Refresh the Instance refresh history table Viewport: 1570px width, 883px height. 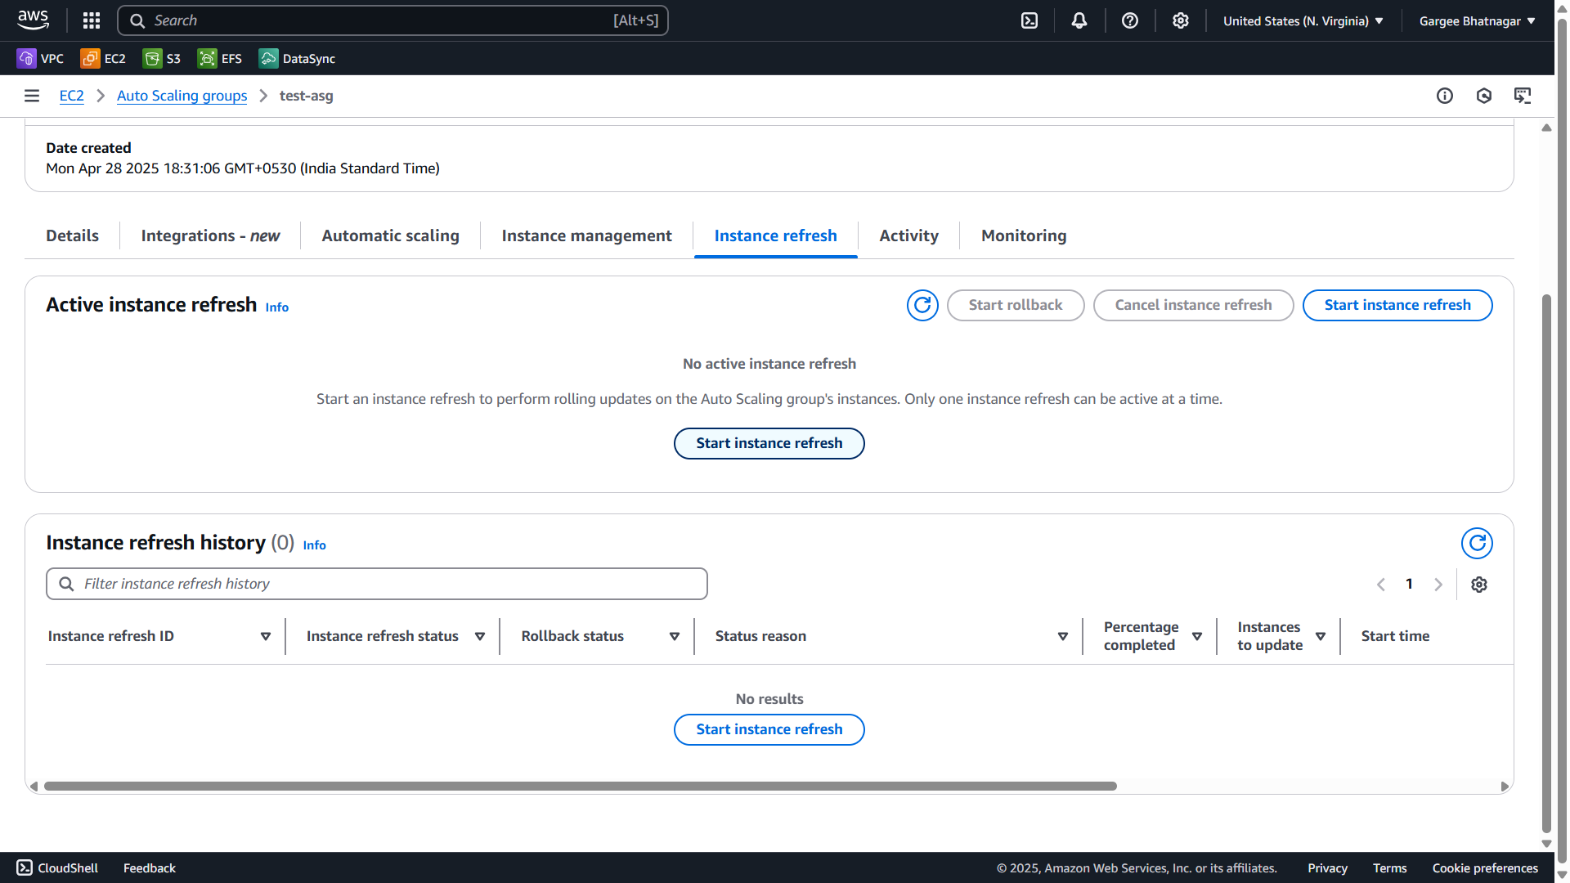1477,543
